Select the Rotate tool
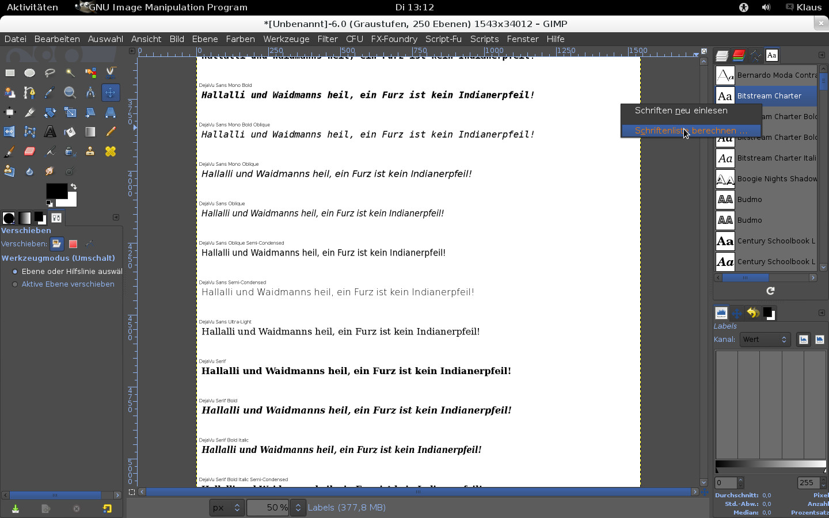The width and height of the screenshot is (829, 518). (x=50, y=112)
